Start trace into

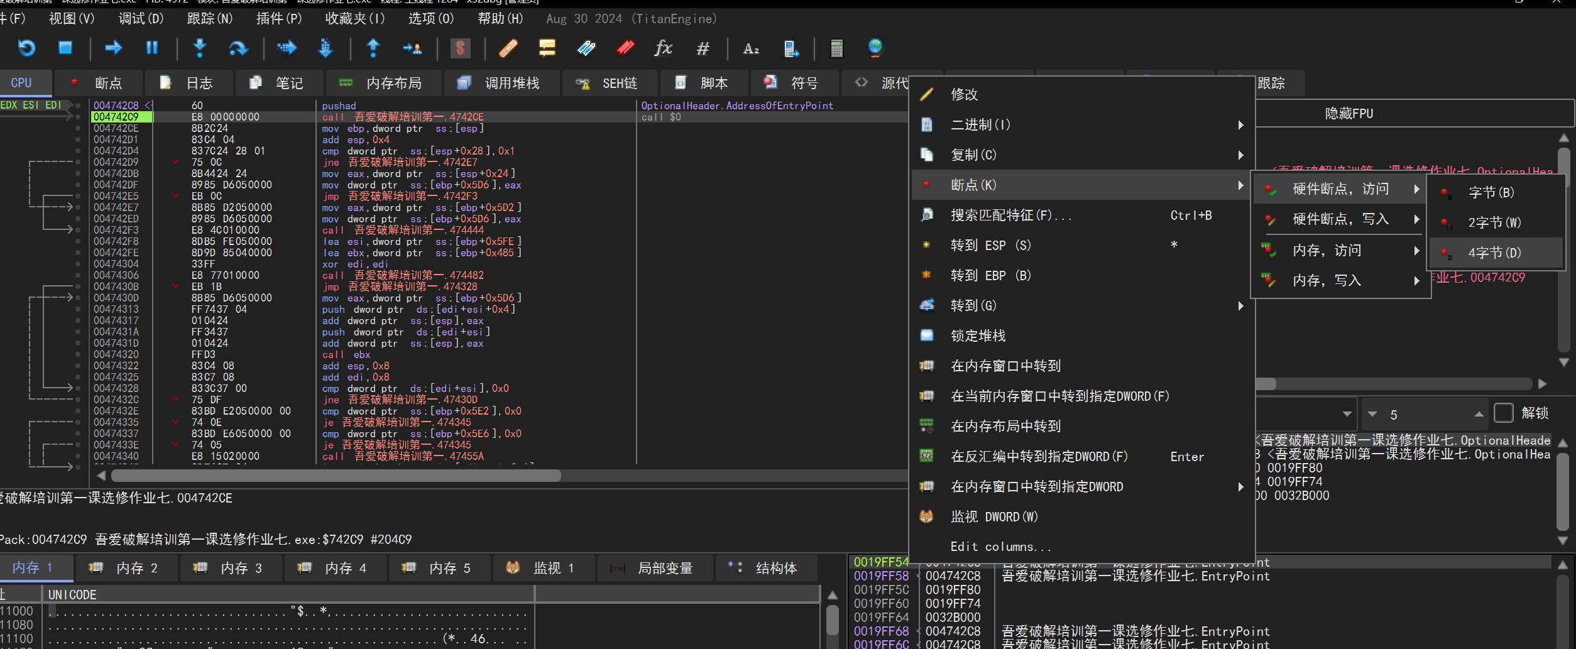(287, 48)
